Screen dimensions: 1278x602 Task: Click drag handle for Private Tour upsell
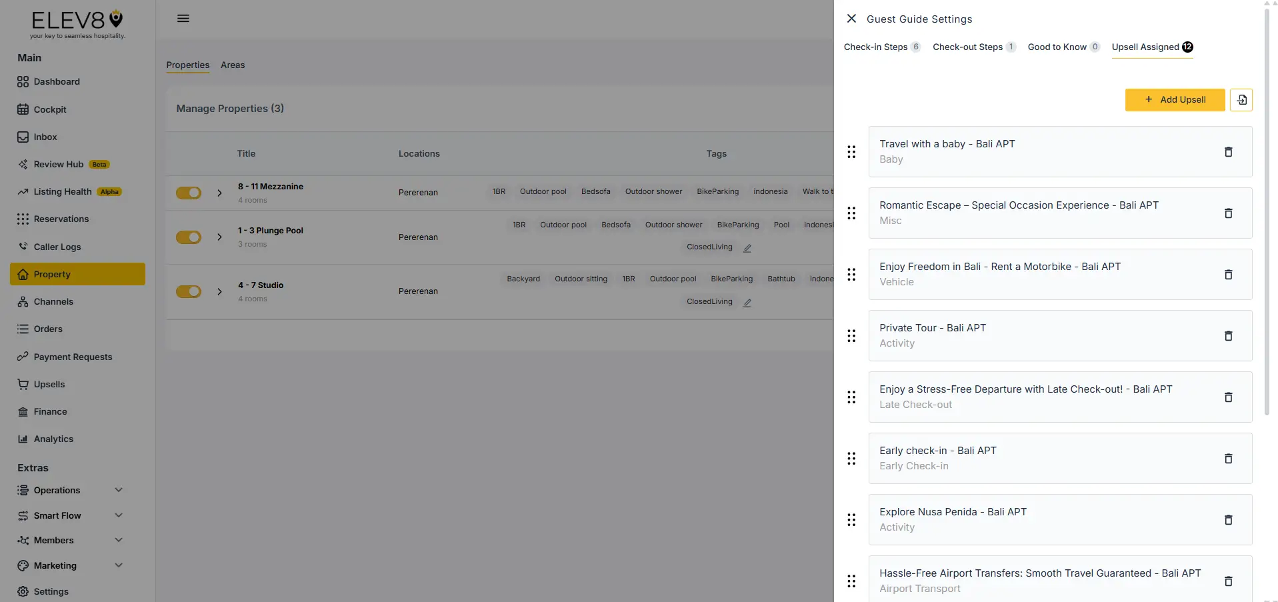pos(851,336)
